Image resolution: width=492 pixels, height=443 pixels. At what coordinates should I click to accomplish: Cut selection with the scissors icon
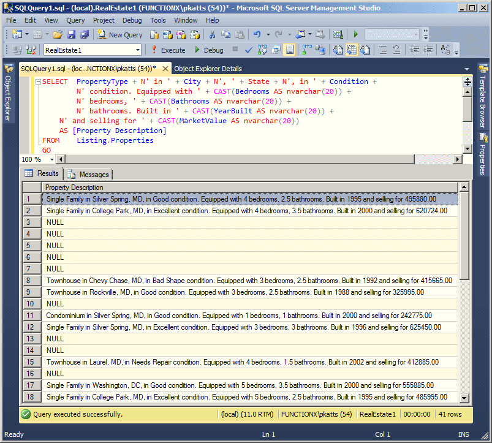coord(212,34)
